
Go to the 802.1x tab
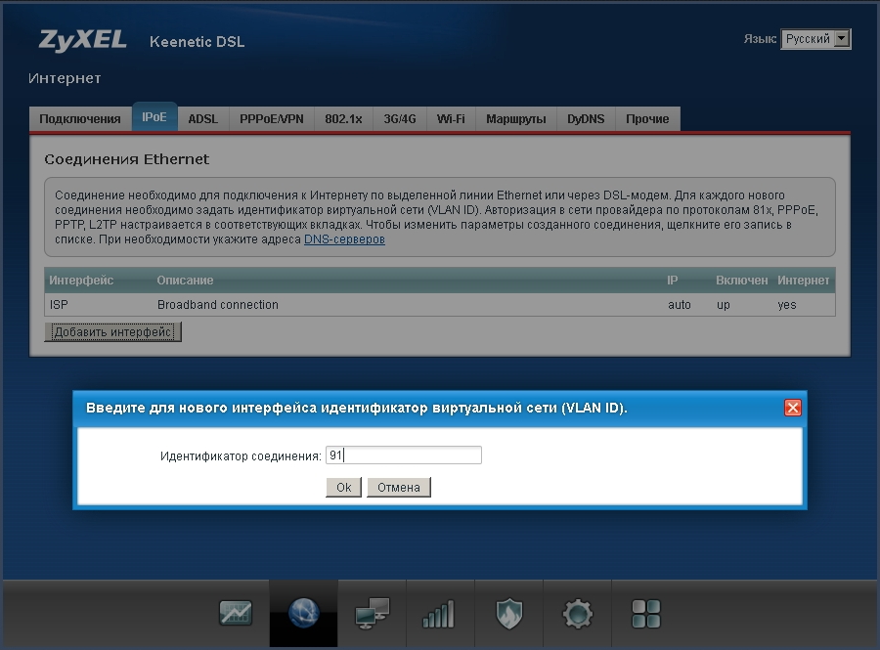coord(343,119)
